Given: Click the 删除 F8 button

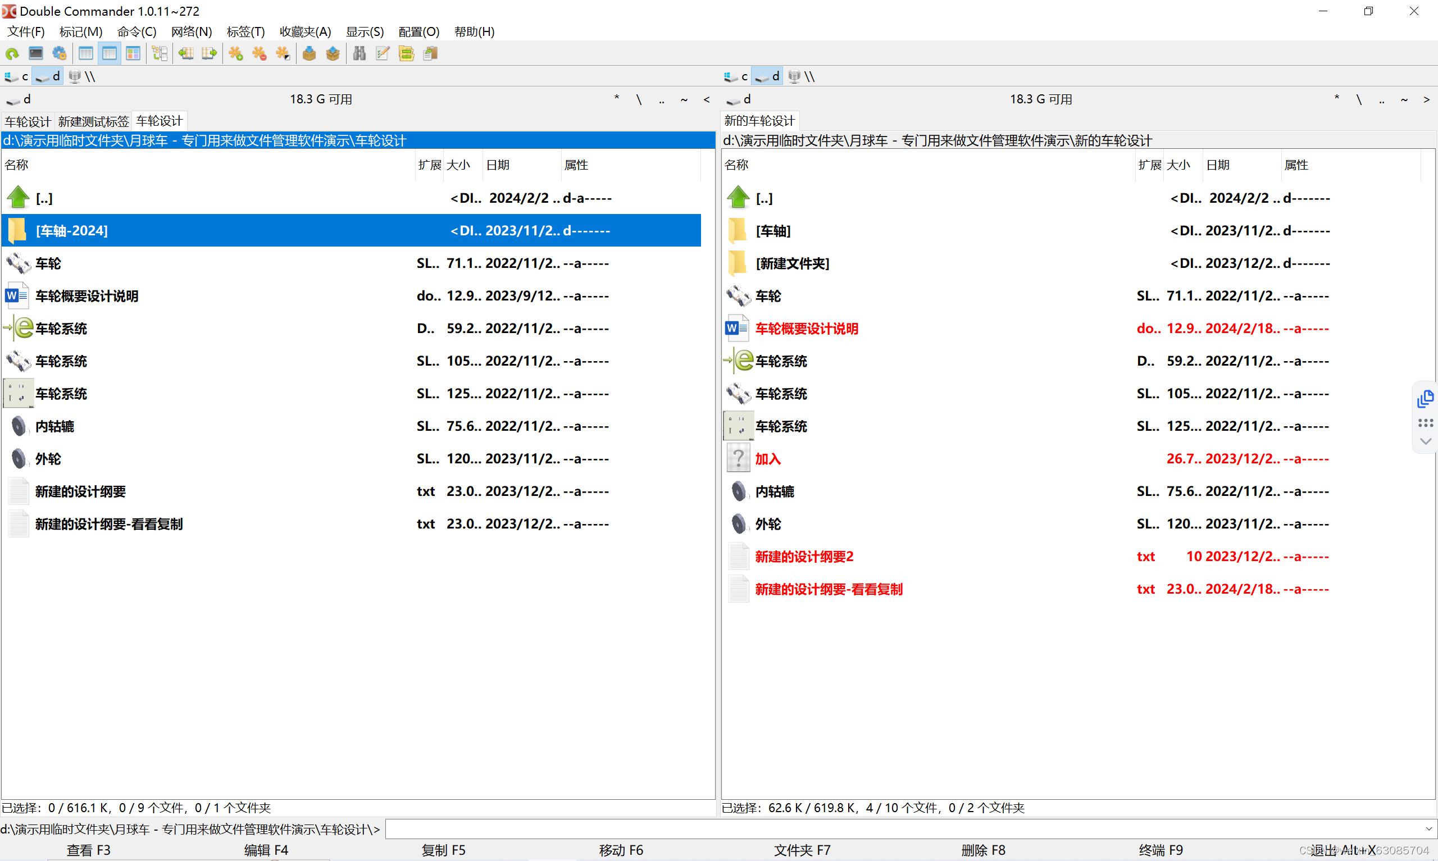Looking at the screenshot, I should point(982,850).
